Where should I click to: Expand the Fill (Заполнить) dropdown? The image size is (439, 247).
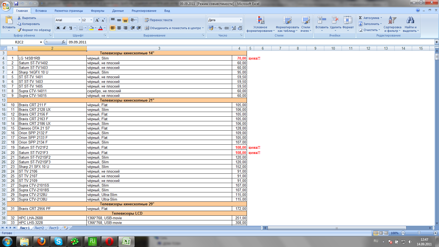click(x=381, y=24)
